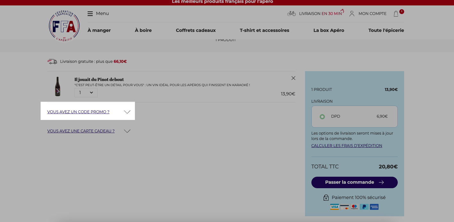This screenshot has width=454, height=222.
Task: Click the American Express icon
Action: pyautogui.click(x=374, y=207)
